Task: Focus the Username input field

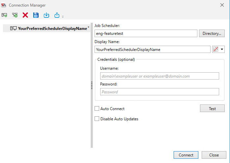Action: click(159, 76)
